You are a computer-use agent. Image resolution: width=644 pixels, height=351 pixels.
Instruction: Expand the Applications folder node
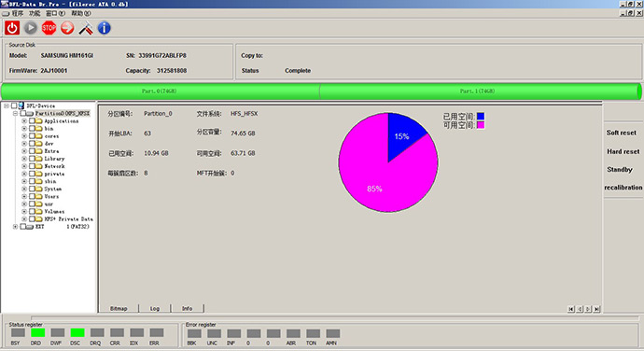(24, 120)
